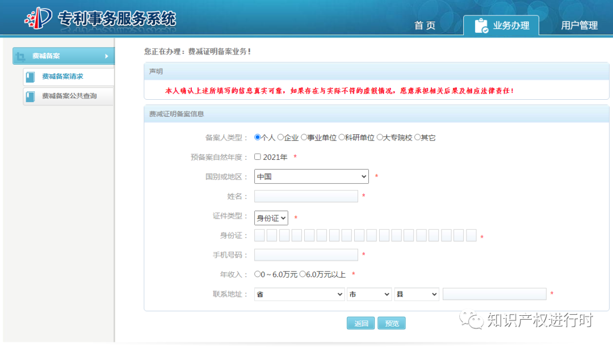The image size is (613, 347).
Task: Click the clipboard icon on 业务办理 tab
Action: (x=480, y=25)
